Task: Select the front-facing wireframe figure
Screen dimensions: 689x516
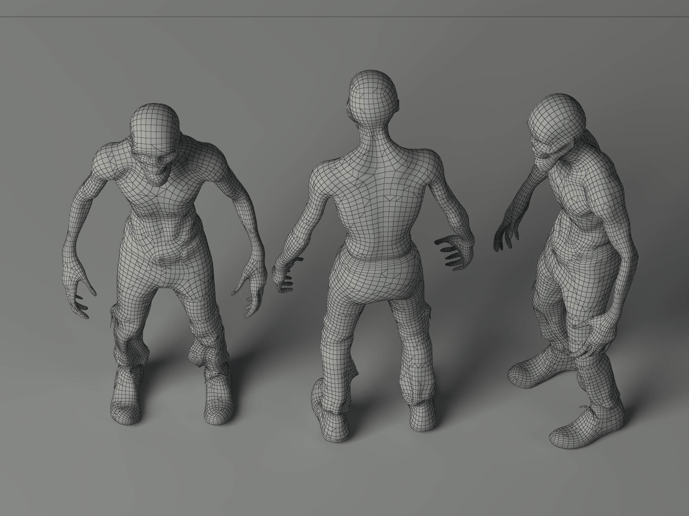Action: click(x=165, y=265)
